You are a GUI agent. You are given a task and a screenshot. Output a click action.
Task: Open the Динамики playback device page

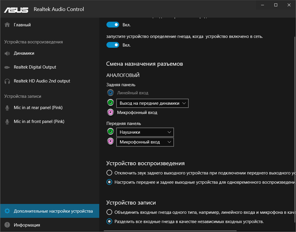[x=24, y=53]
